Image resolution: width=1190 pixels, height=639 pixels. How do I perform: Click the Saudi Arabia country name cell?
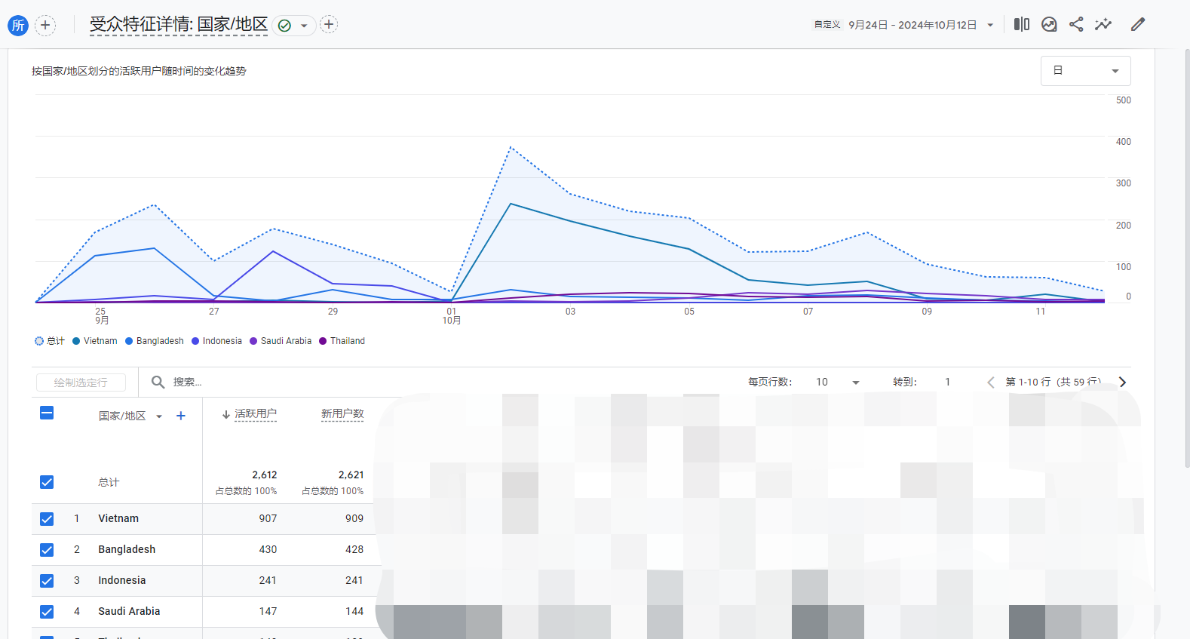[129, 611]
